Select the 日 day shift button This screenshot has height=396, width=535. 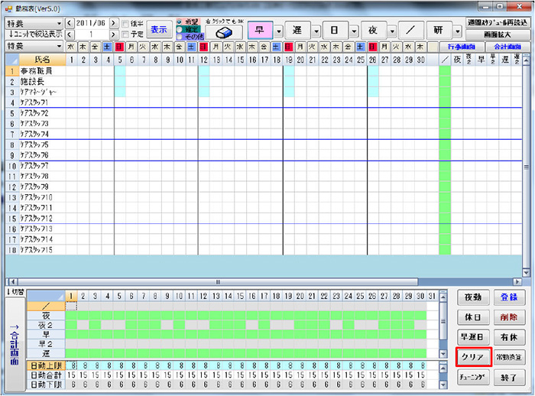[335, 31]
